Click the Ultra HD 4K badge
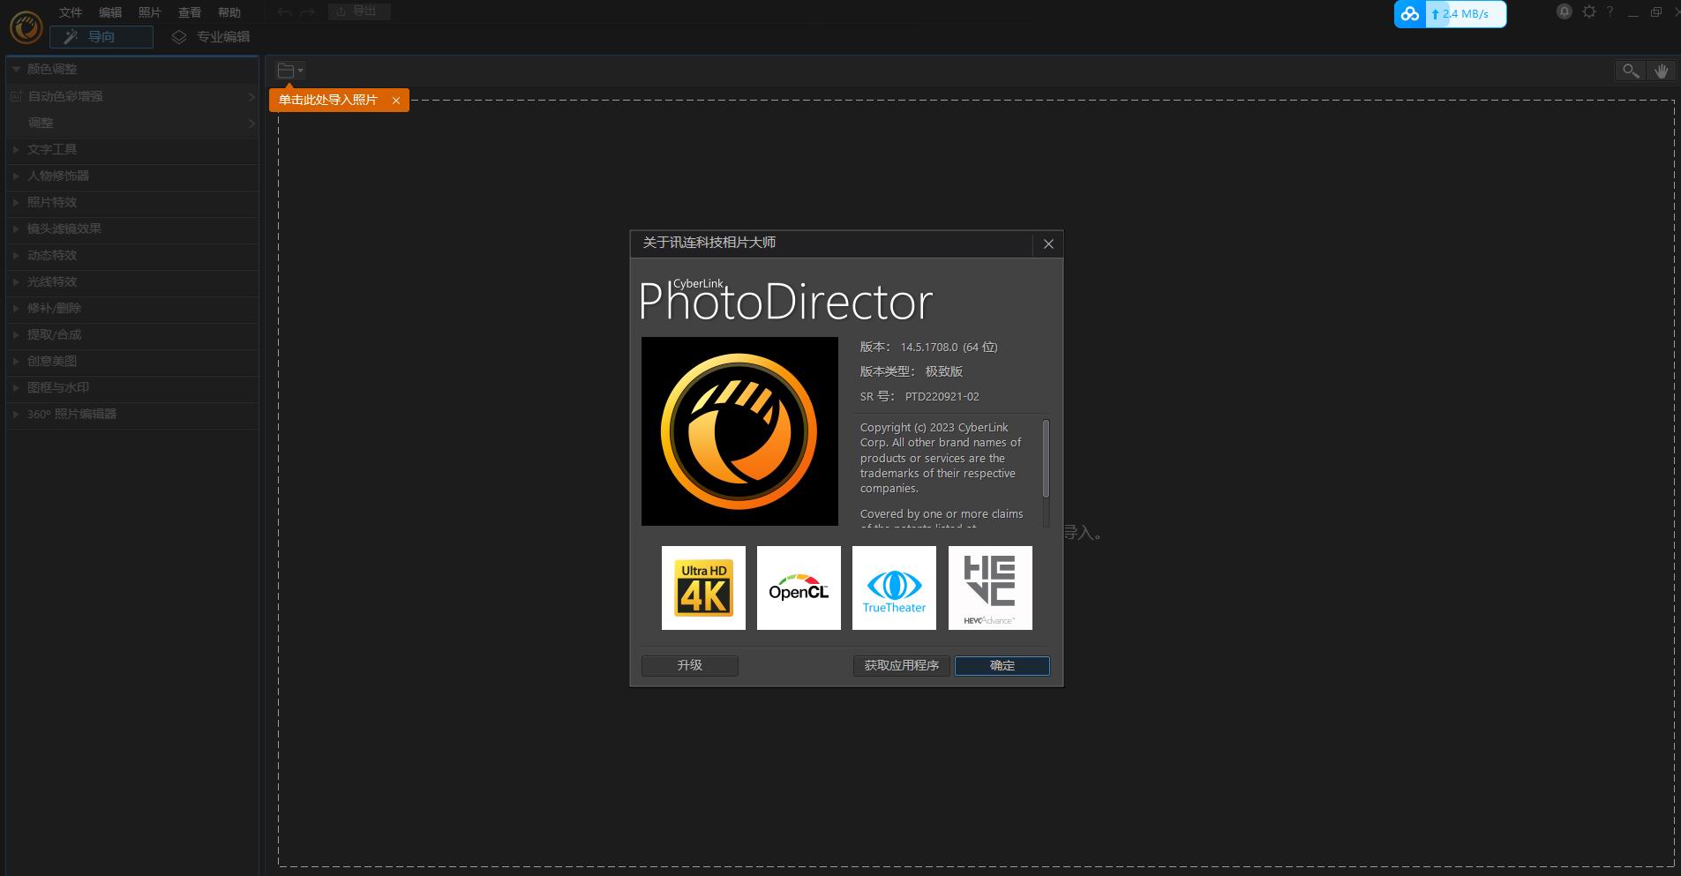The width and height of the screenshot is (1681, 876). [703, 588]
